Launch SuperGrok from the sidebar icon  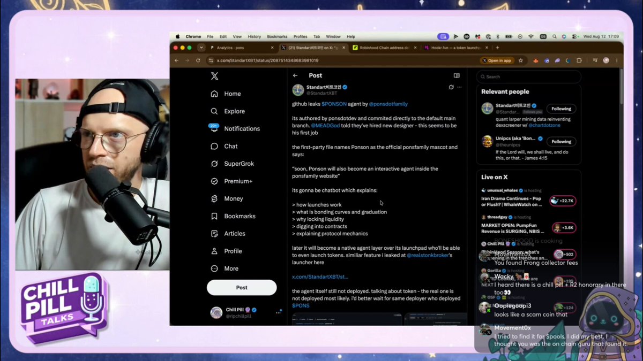click(x=214, y=164)
